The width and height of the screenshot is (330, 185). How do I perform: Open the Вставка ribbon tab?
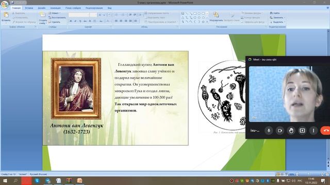tap(29, 8)
